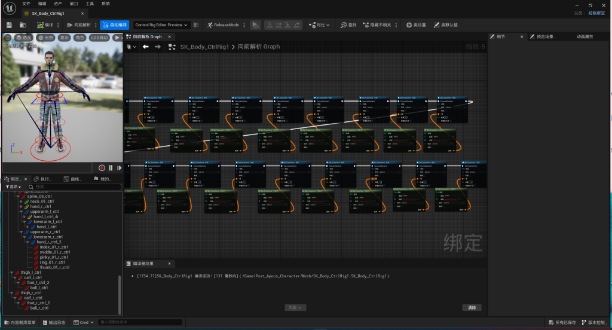This screenshot has height=330, width=612.
Task: Open the viewport hamburger options menu
Action: point(7,38)
